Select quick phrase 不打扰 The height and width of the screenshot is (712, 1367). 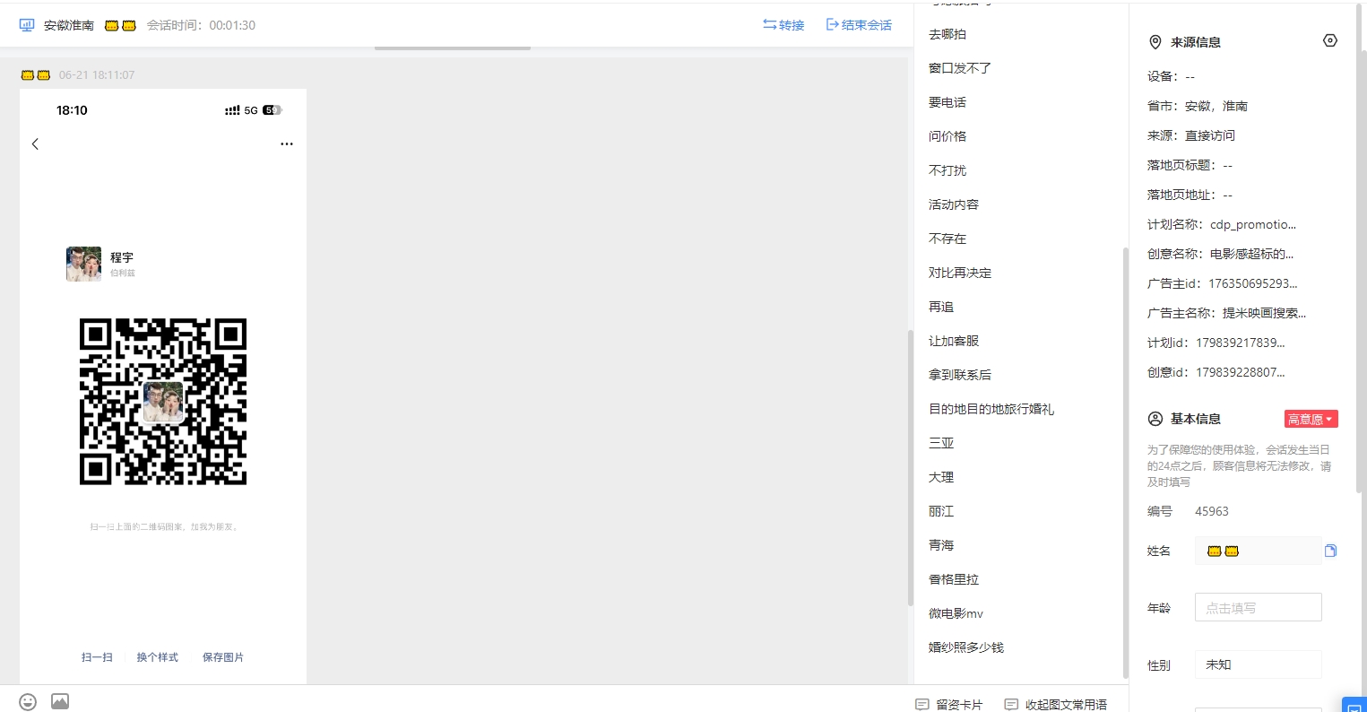tap(947, 170)
